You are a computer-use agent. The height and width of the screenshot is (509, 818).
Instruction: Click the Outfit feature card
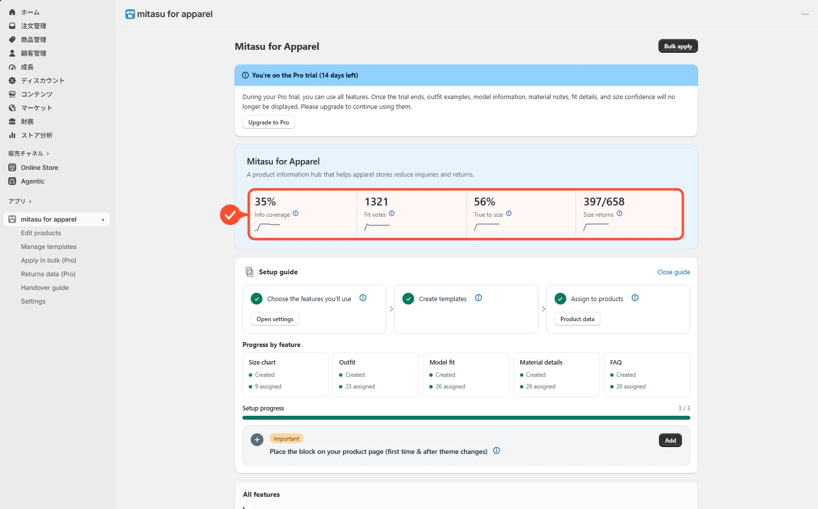(376, 375)
